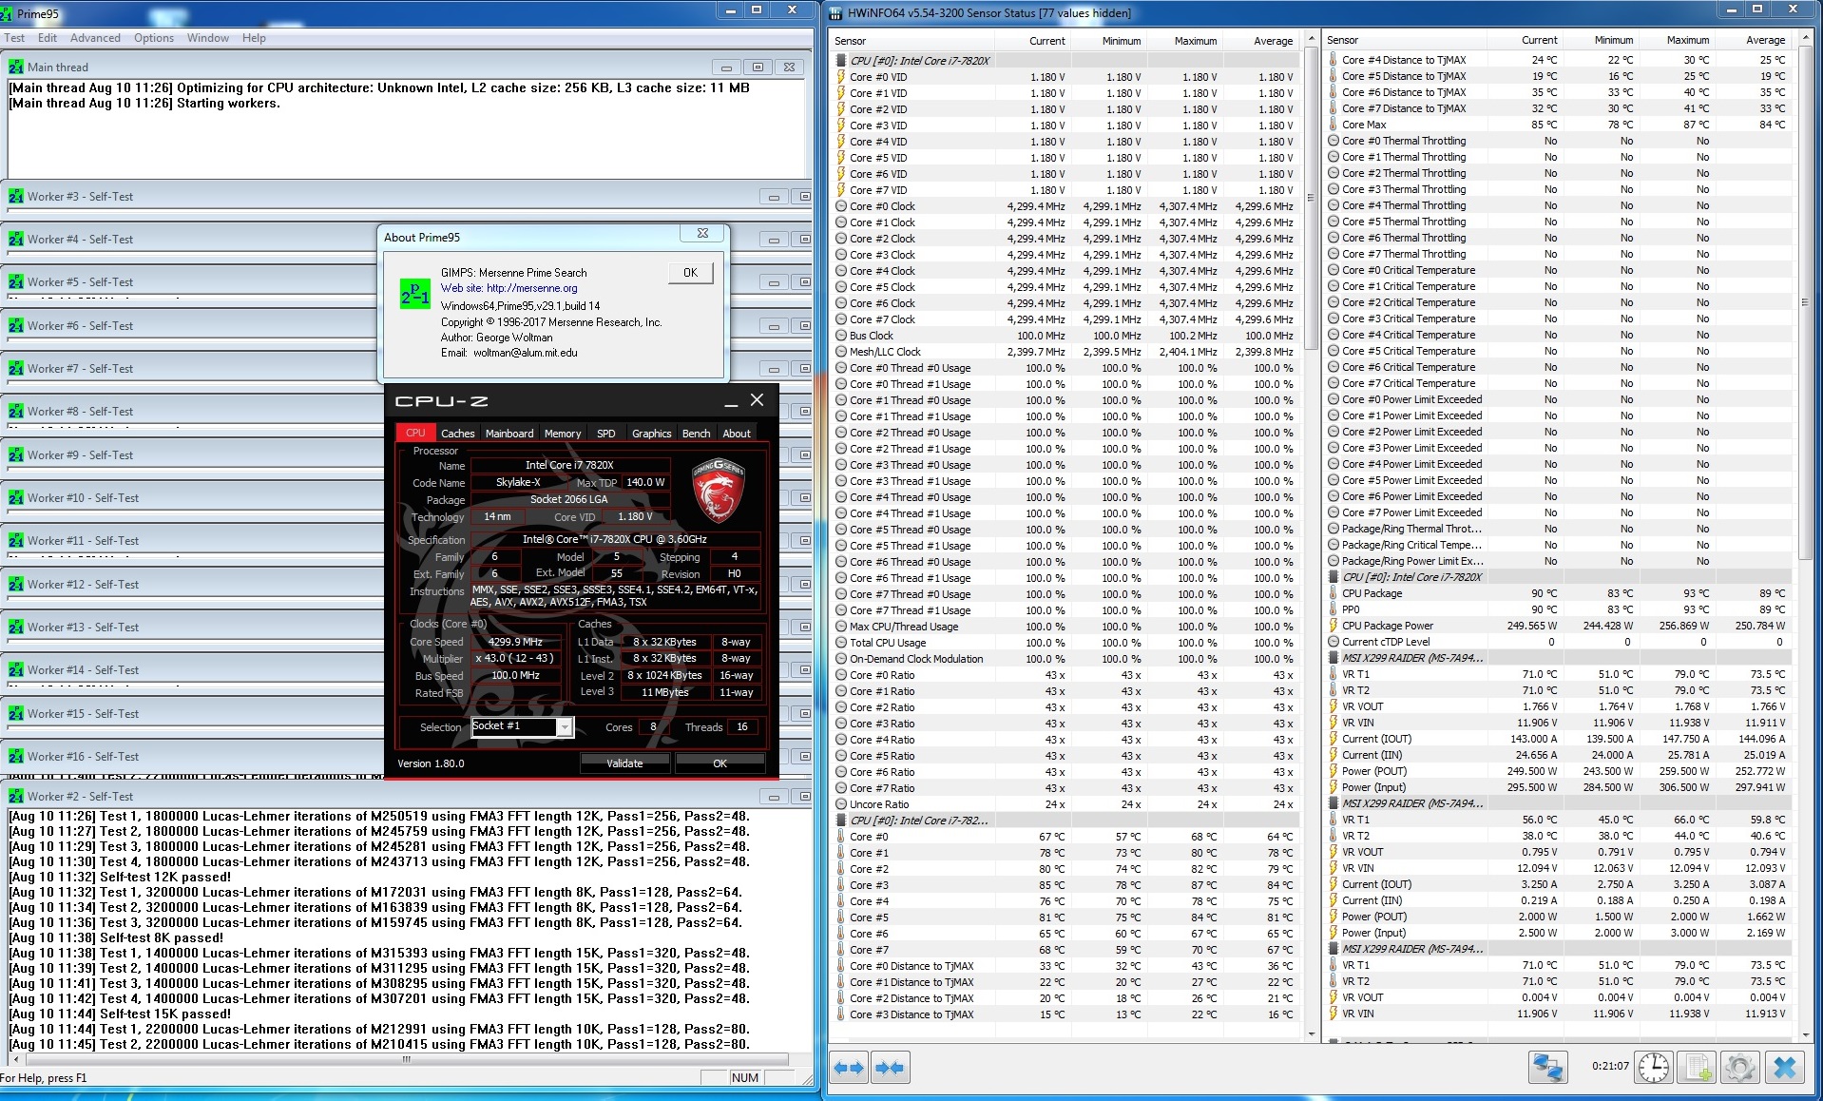Viewport: 1823px width, 1101px height.
Task: Open the Edit menu in Prime95
Action: [x=48, y=38]
